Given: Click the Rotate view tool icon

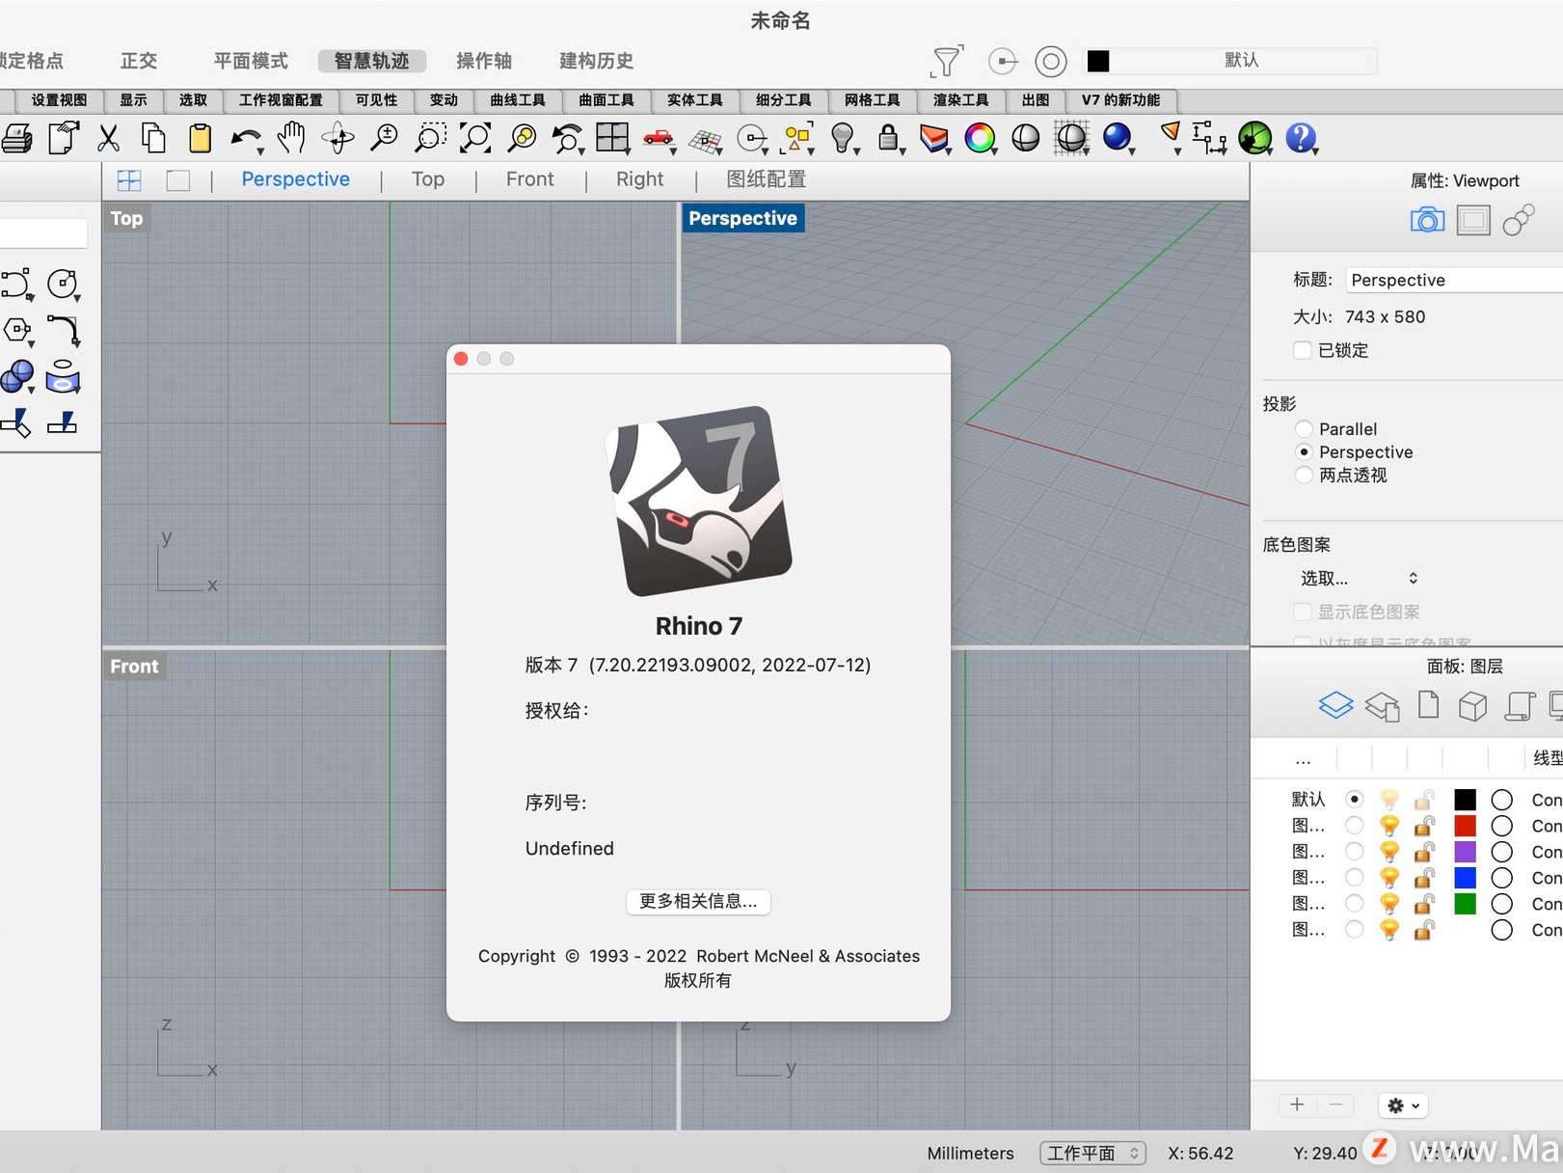Looking at the screenshot, I should click(337, 138).
